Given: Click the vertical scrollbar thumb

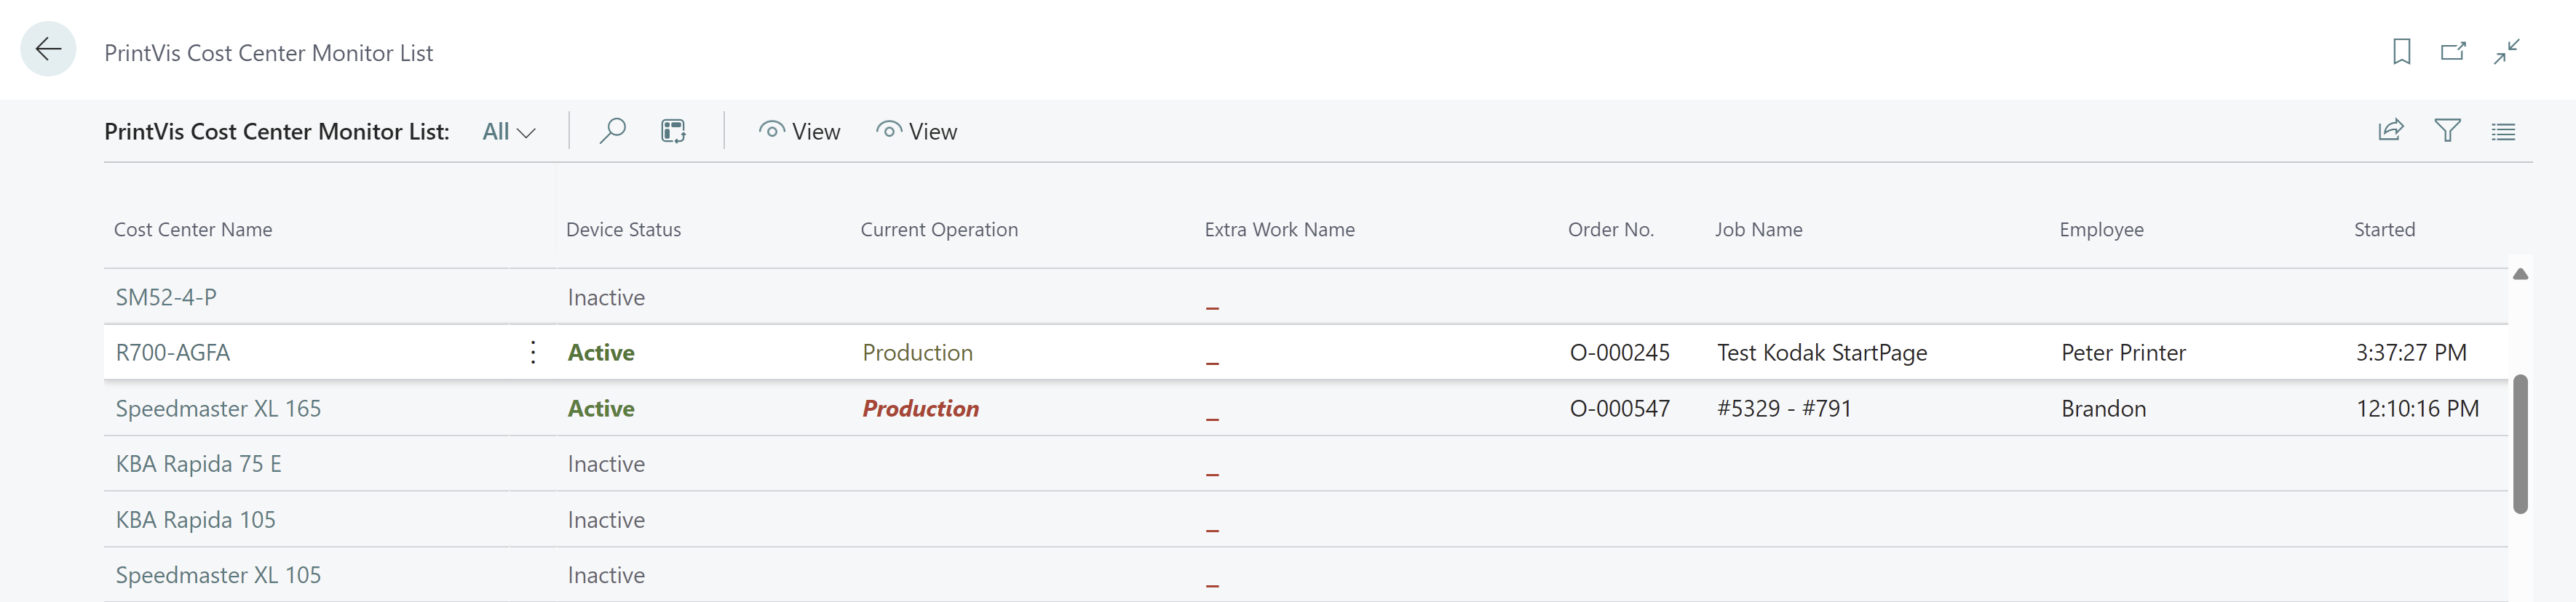Looking at the screenshot, I should [2520, 444].
